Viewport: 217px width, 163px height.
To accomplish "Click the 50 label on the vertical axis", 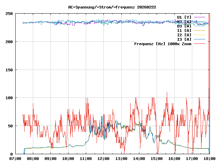I will pos(10,126).
